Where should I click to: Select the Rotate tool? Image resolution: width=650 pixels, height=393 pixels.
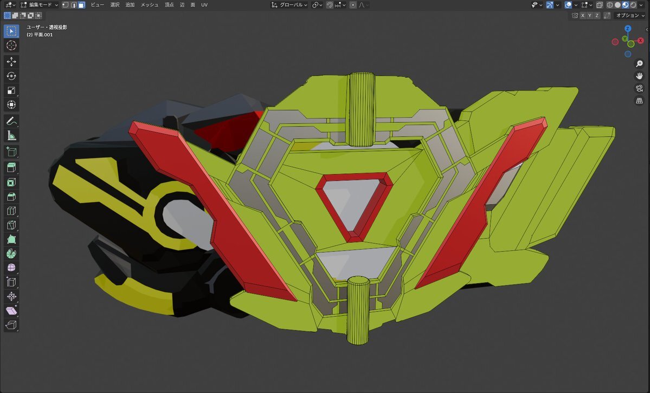point(11,76)
